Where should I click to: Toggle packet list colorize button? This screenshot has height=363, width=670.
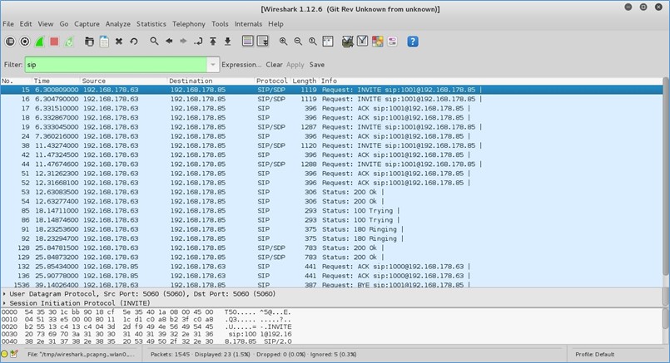(249, 42)
